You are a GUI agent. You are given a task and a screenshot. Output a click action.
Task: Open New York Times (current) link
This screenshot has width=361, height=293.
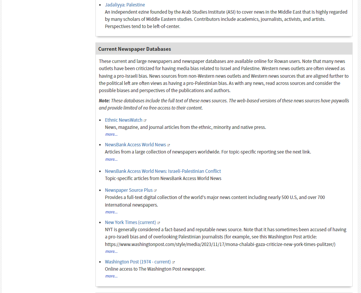130,222
